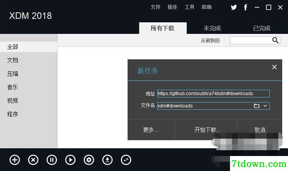Switch to the 已完成 tab

pos(262,28)
